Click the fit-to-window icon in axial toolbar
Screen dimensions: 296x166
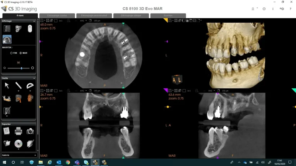[48, 20]
